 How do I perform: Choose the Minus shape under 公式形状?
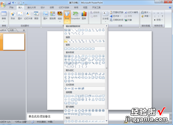[69, 89]
